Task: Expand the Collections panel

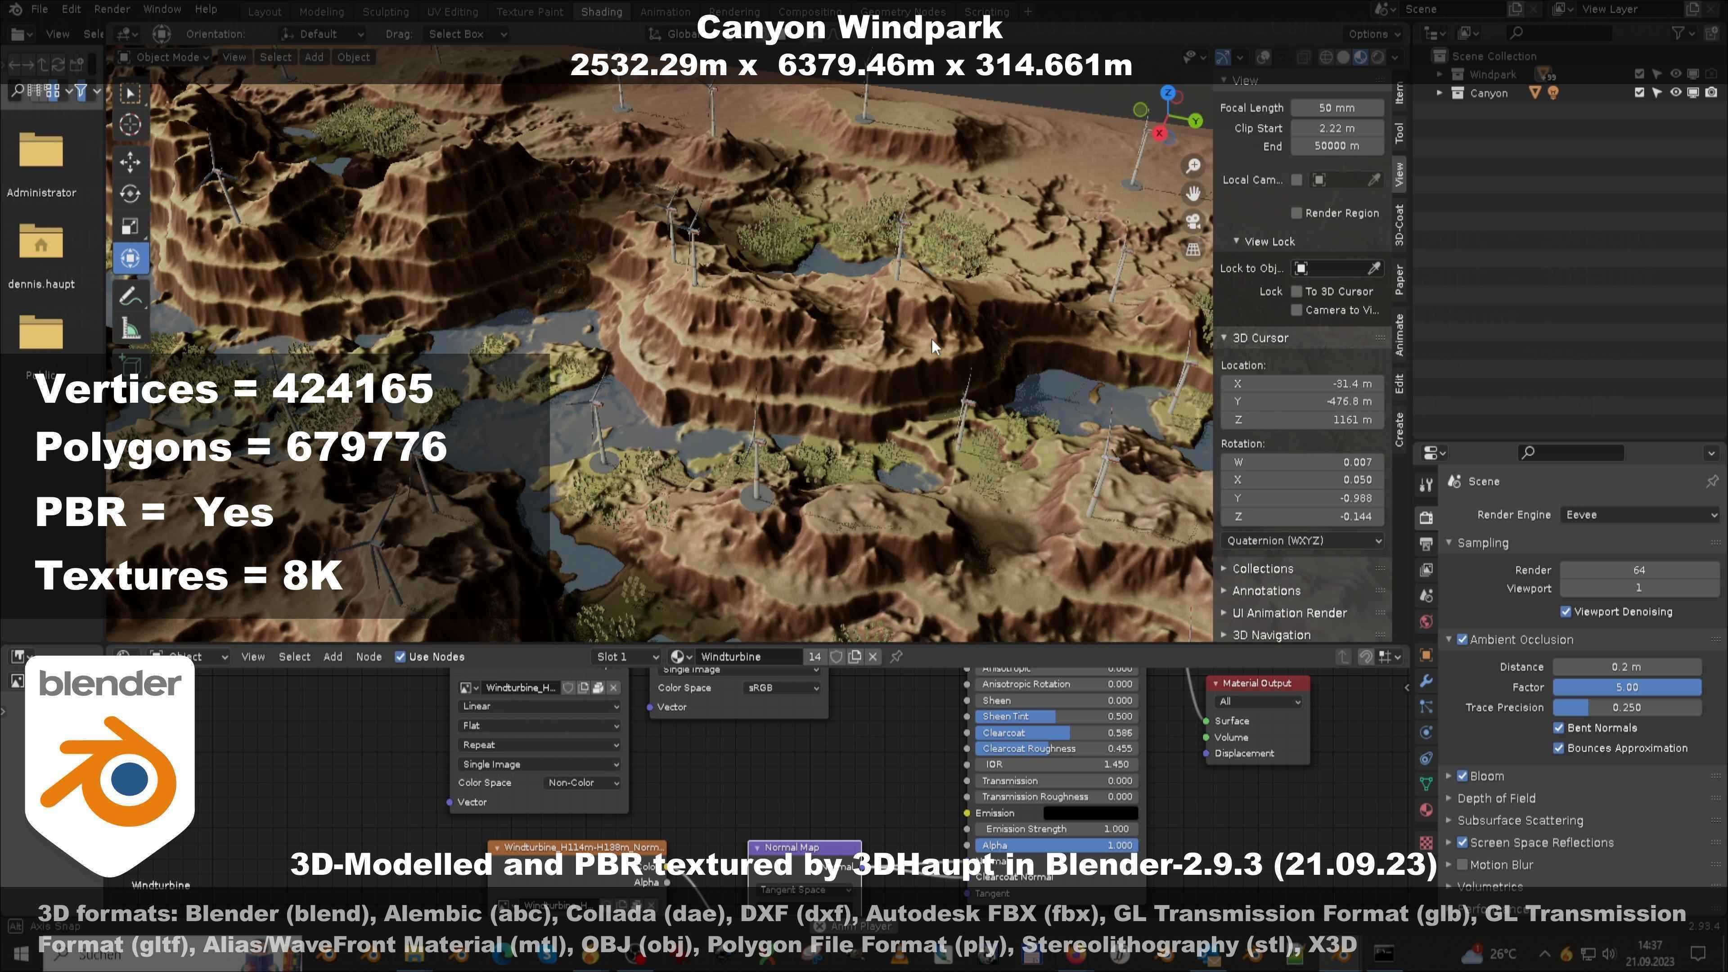Action: pyautogui.click(x=1262, y=569)
